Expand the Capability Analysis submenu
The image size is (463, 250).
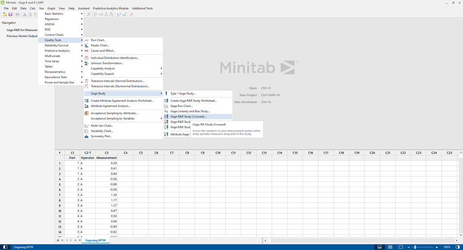tap(123, 69)
